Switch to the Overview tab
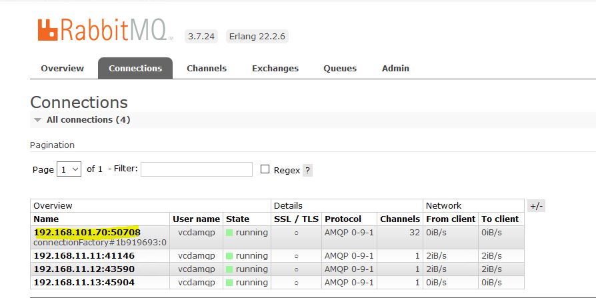596x298 pixels. (62, 68)
